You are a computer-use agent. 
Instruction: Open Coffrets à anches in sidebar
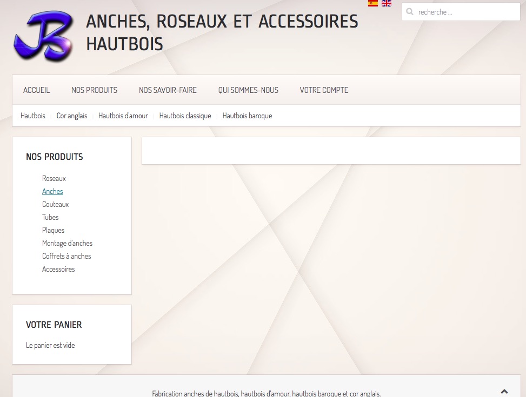pyautogui.click(x=66, y=256)
